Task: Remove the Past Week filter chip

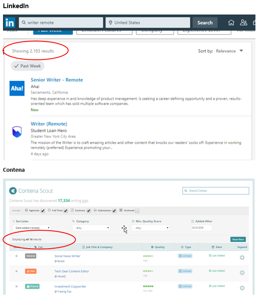Action: (28, 66)
